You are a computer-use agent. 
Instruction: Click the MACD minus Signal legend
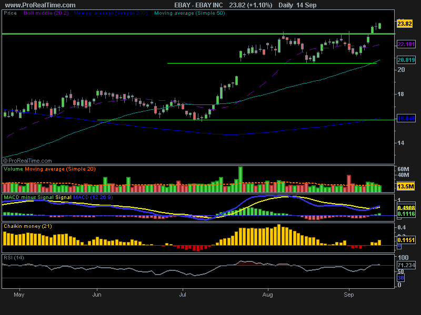[x=29, y=197]
